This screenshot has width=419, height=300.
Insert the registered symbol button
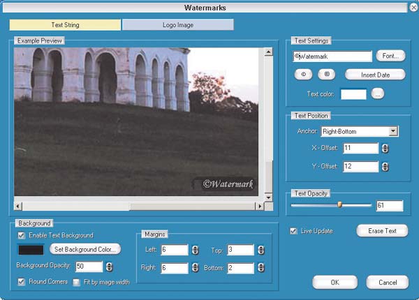(327, 74)
